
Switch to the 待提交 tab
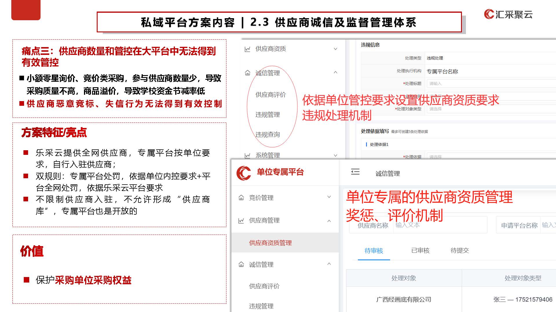(x=460, y=250)
